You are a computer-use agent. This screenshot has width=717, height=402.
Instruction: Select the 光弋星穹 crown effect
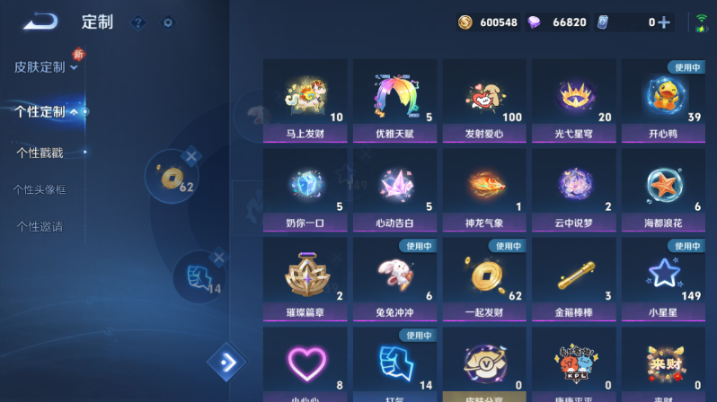[574, 100]
